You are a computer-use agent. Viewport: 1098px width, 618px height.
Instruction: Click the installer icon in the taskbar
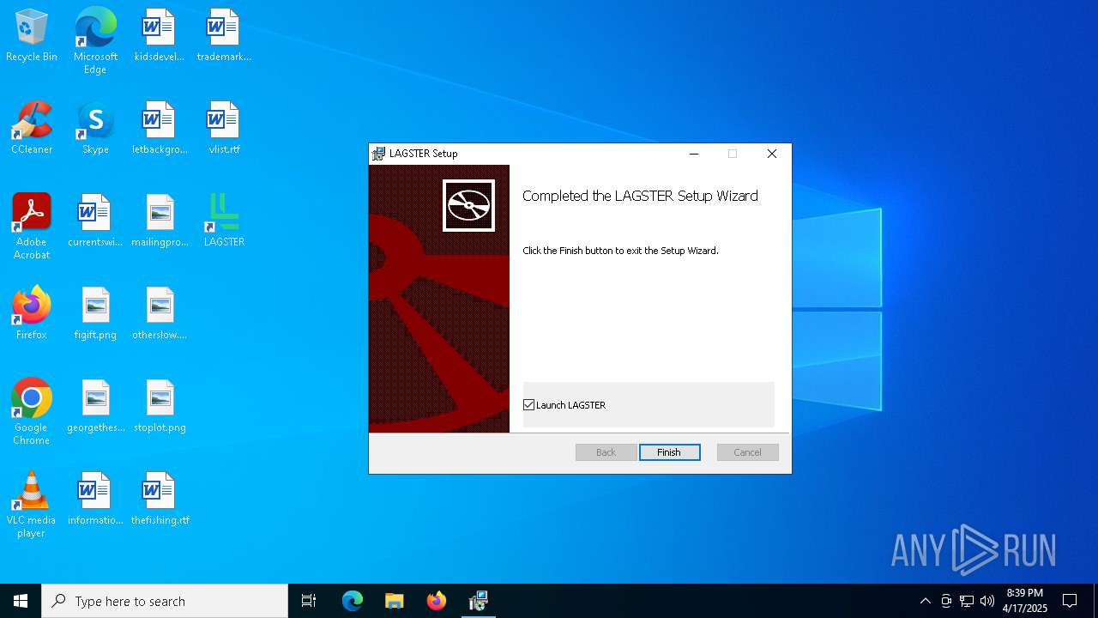click(x=478, y=601)
